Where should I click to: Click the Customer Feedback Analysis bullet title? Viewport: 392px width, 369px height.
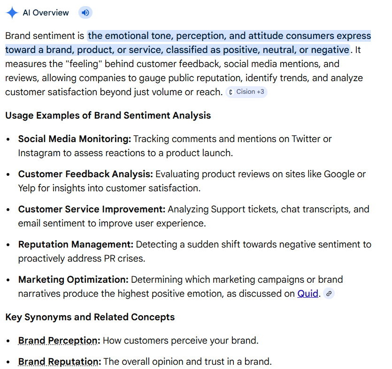point(85,174)
